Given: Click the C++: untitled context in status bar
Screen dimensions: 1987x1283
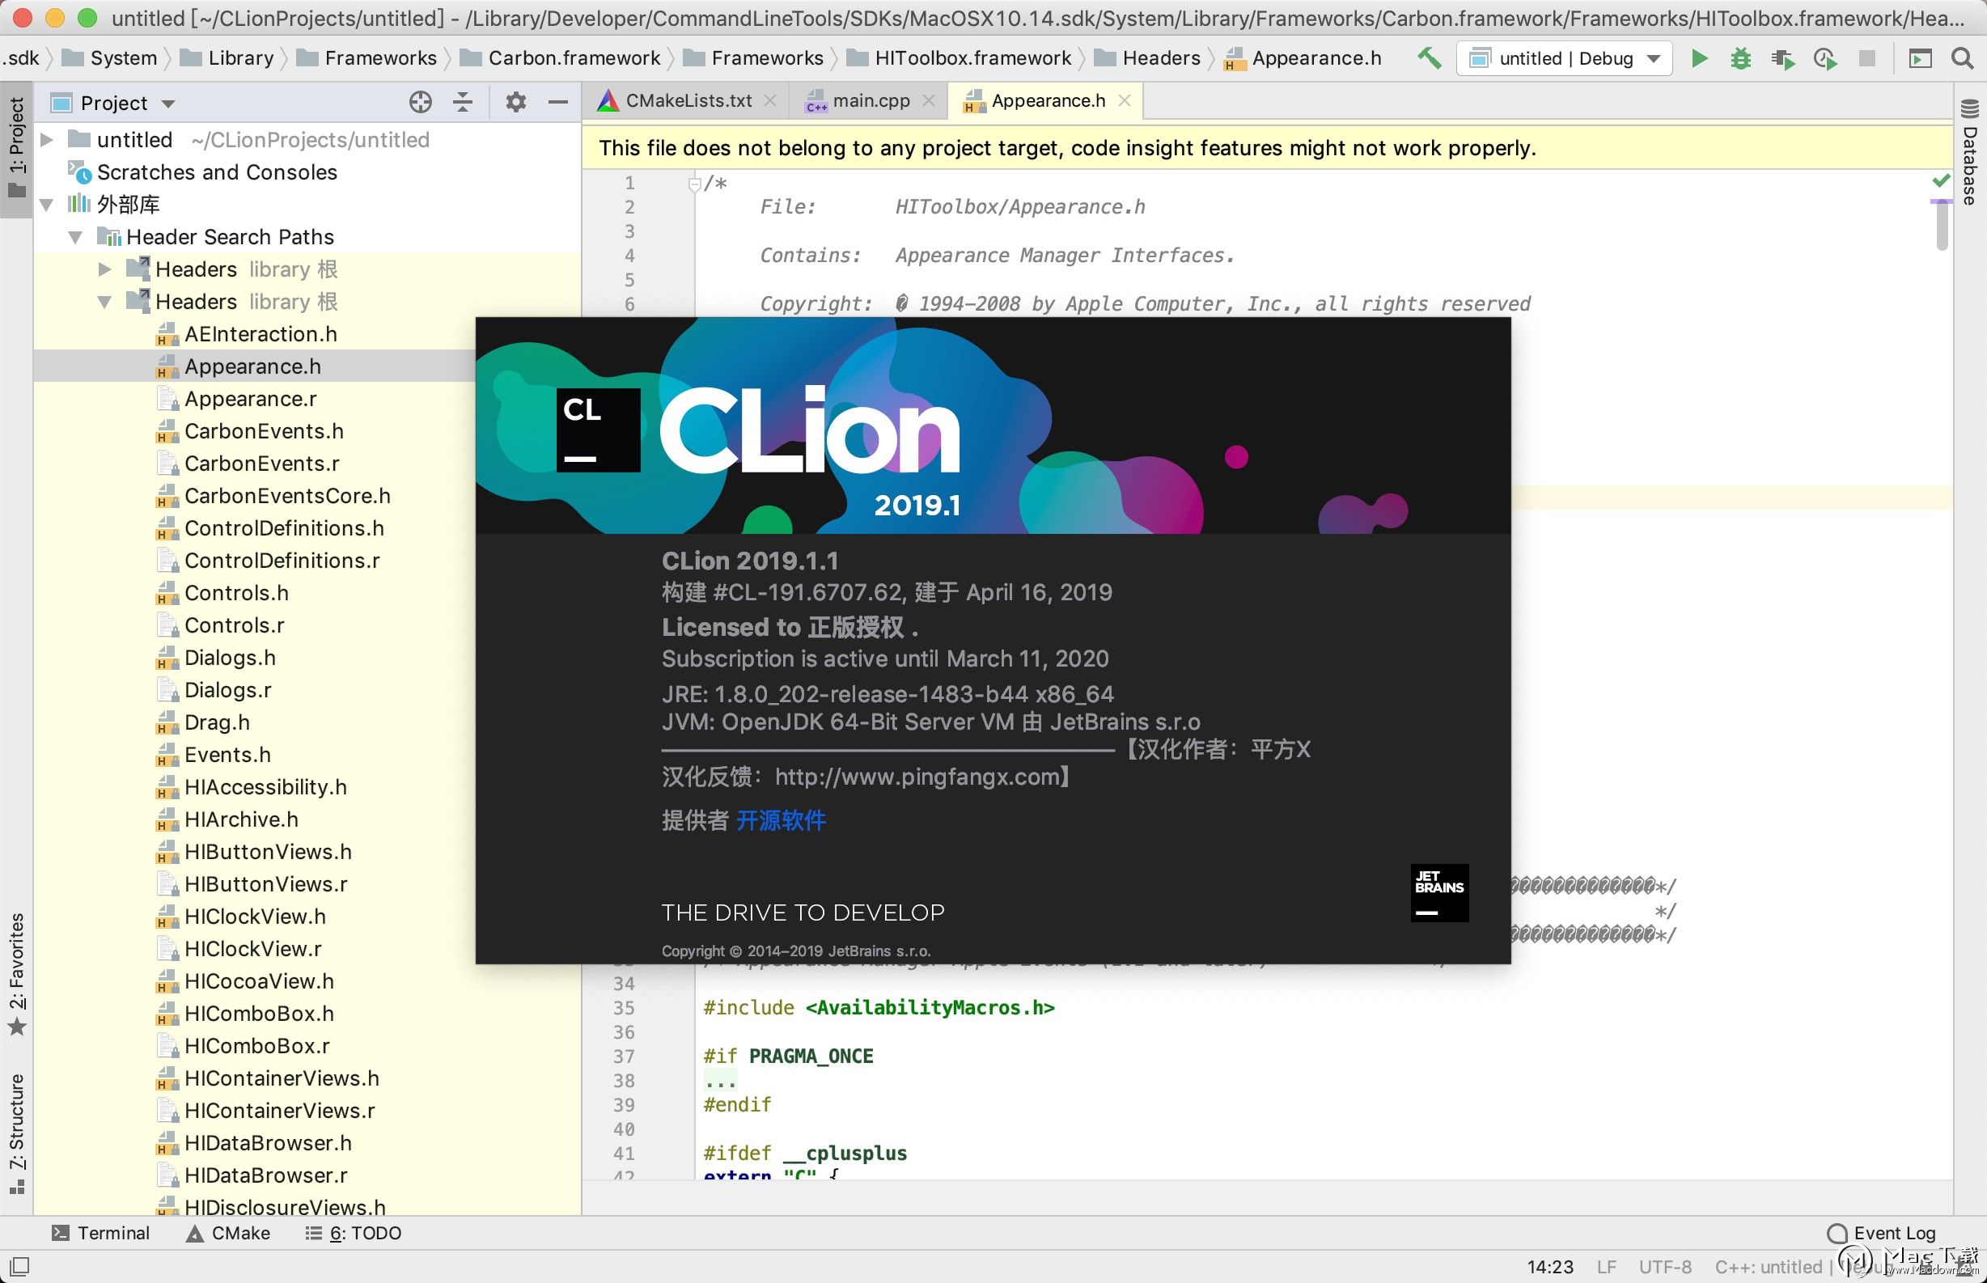Looking at the screenshot, I should pyautogui.click(x=1768, y=1267).
